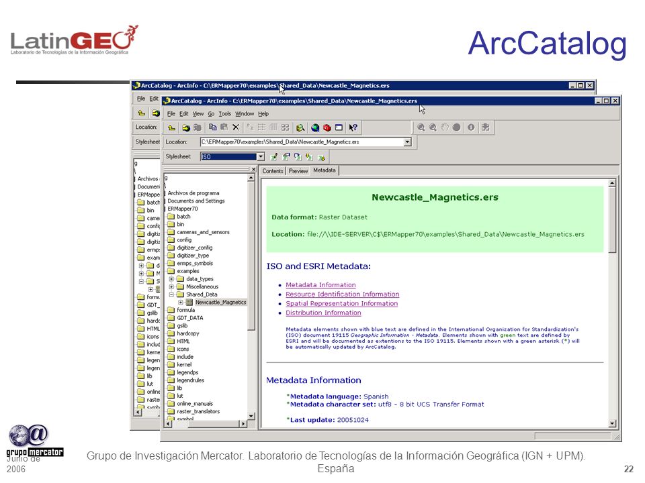Screen dimensions: 645x483
Task: Click the Export Metadata icon
Action: pyautogui.click(x=321, y=157)
